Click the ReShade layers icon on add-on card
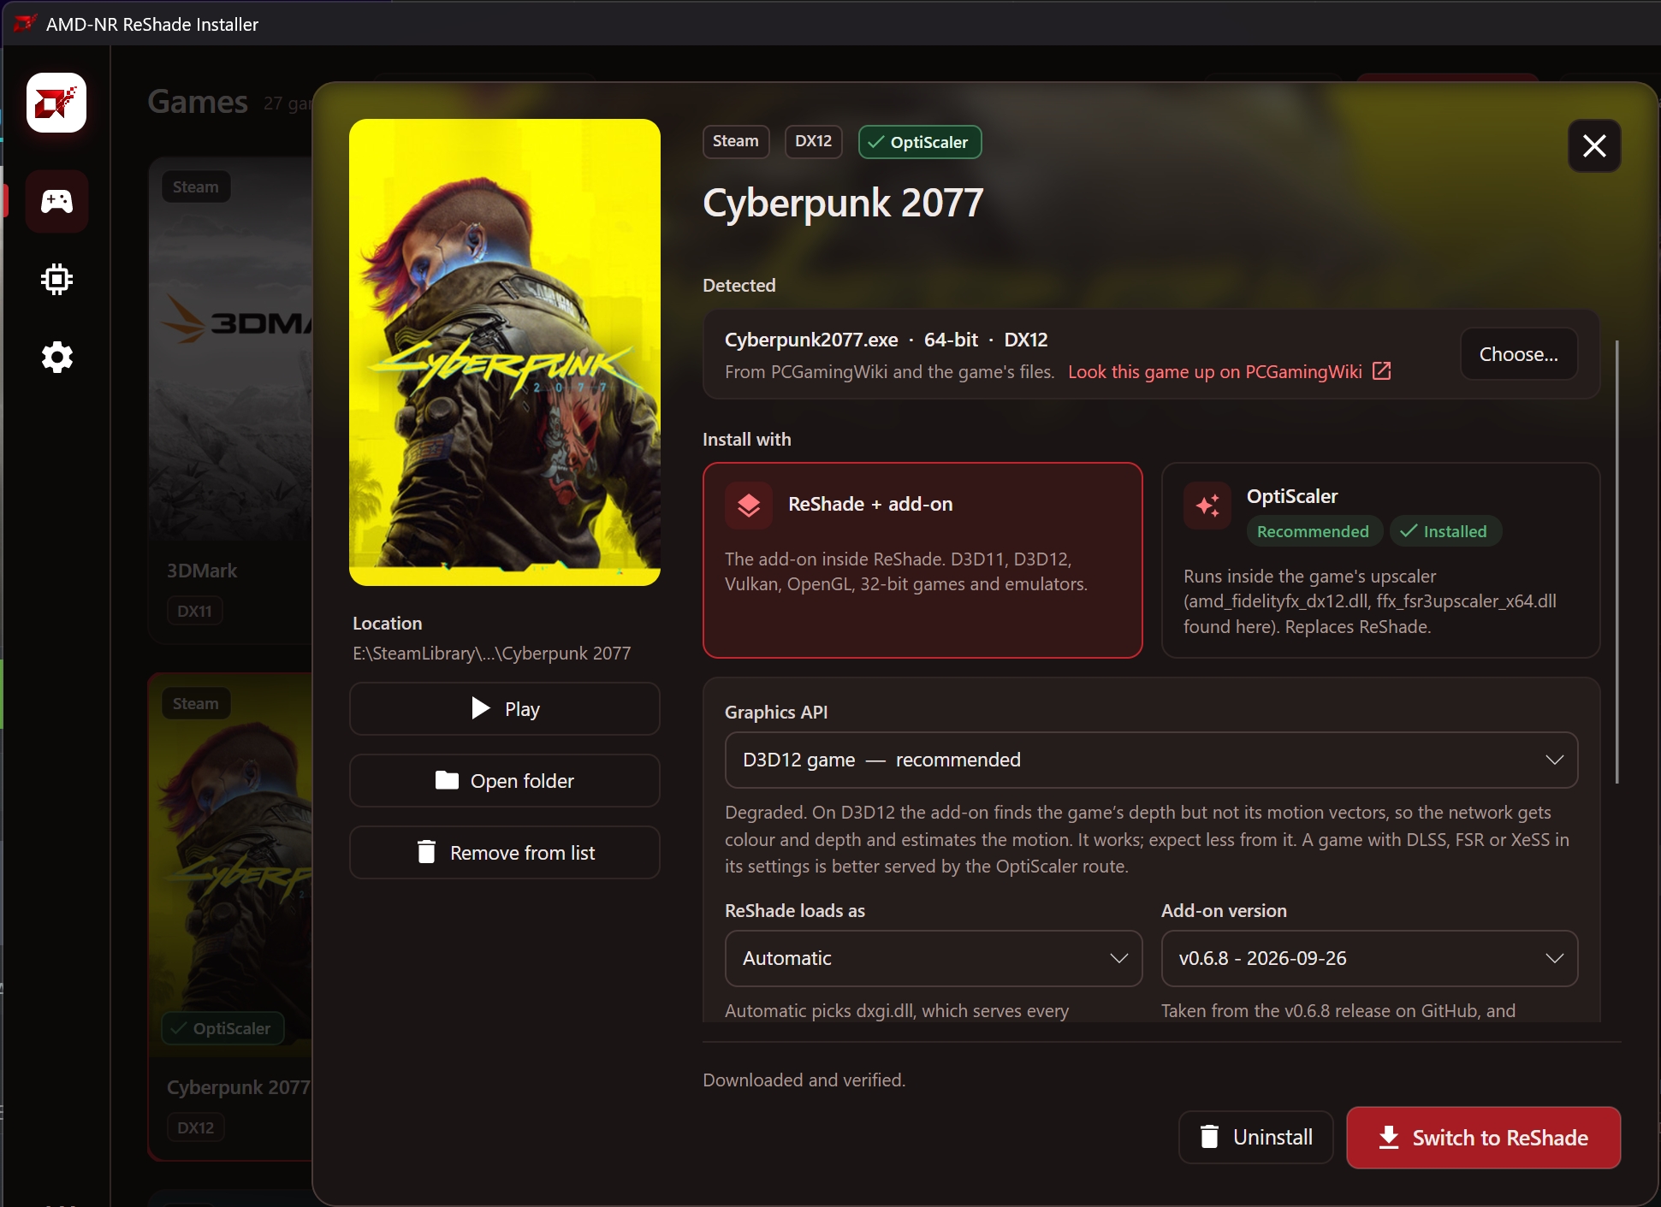Screen dimensions: 1661x1207 click(x=749, y=506)
